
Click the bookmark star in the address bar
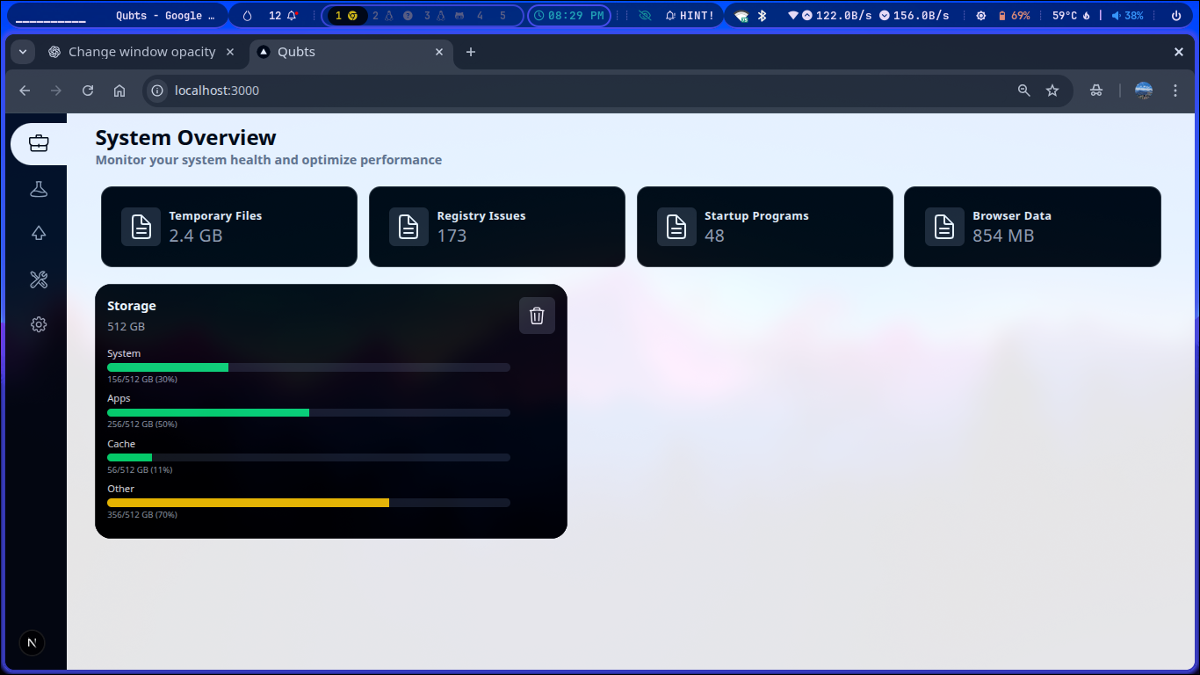pos(1052,91)
